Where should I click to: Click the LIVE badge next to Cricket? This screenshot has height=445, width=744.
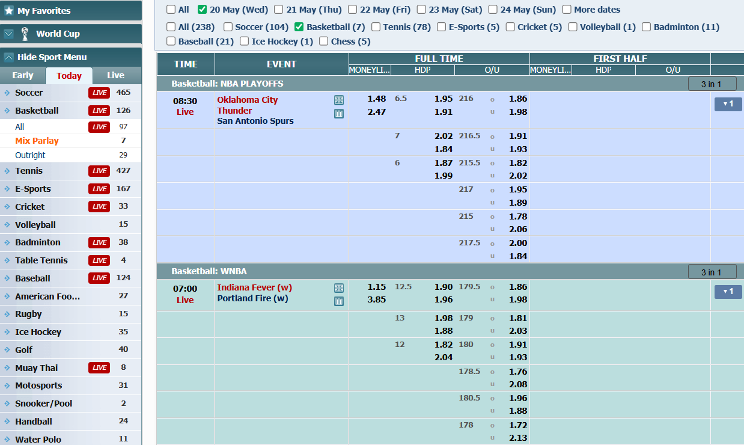[x=99, y=206]
